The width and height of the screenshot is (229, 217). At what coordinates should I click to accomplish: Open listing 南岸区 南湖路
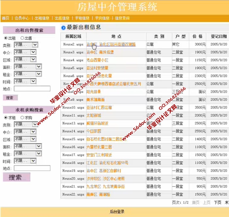point(98,194)
